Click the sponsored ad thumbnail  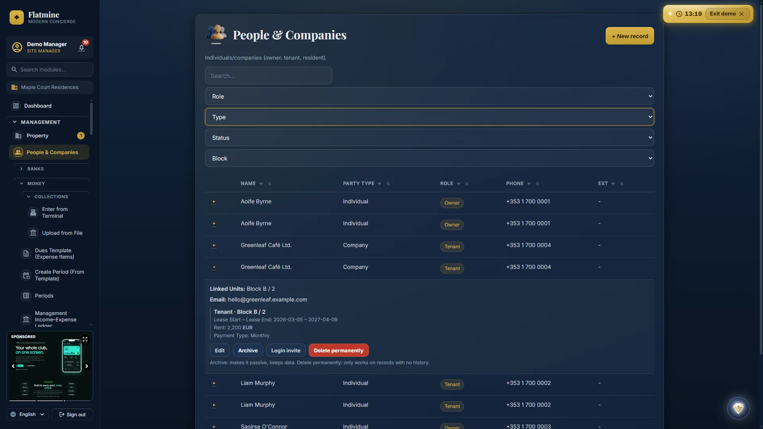[x=50, y=366]
